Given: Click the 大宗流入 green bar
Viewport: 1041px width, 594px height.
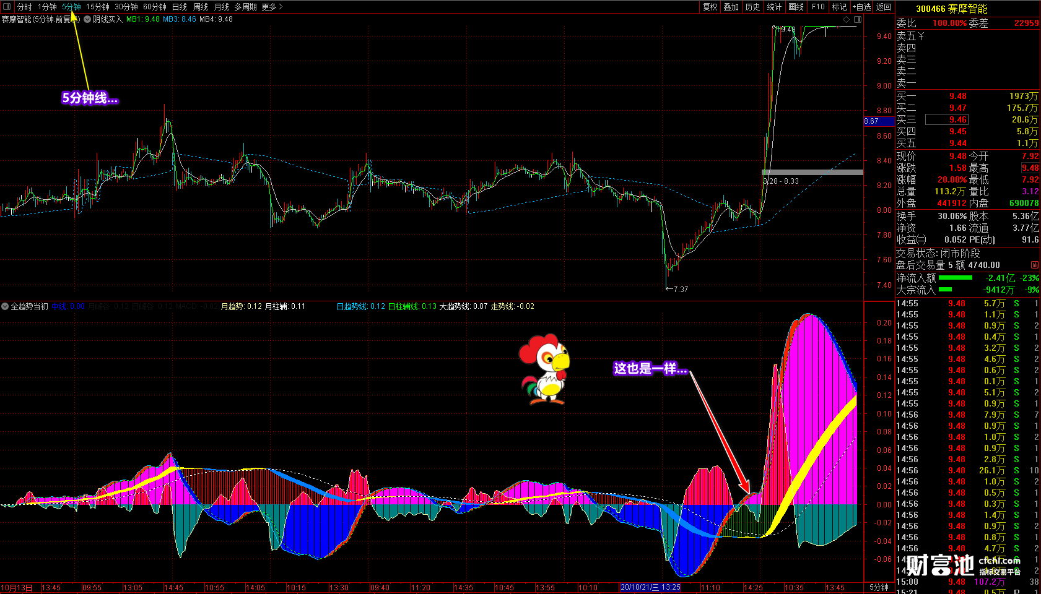Looking at the screenshot, I should (945, 290).
